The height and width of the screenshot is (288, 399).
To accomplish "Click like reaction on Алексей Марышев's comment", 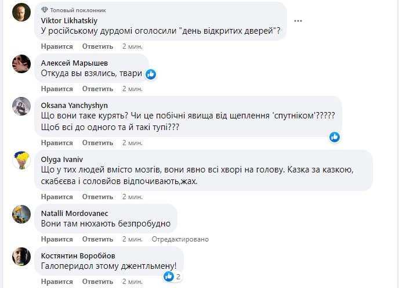I will coord(151,74).
